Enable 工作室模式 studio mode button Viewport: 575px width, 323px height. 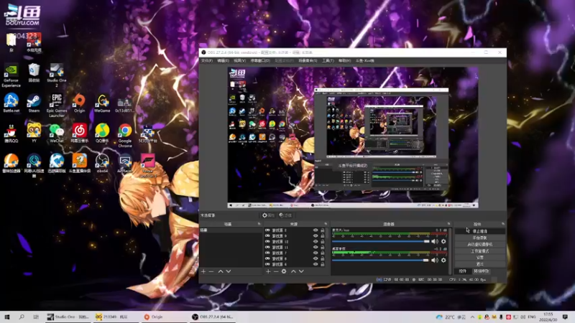(x=479, y=251)
